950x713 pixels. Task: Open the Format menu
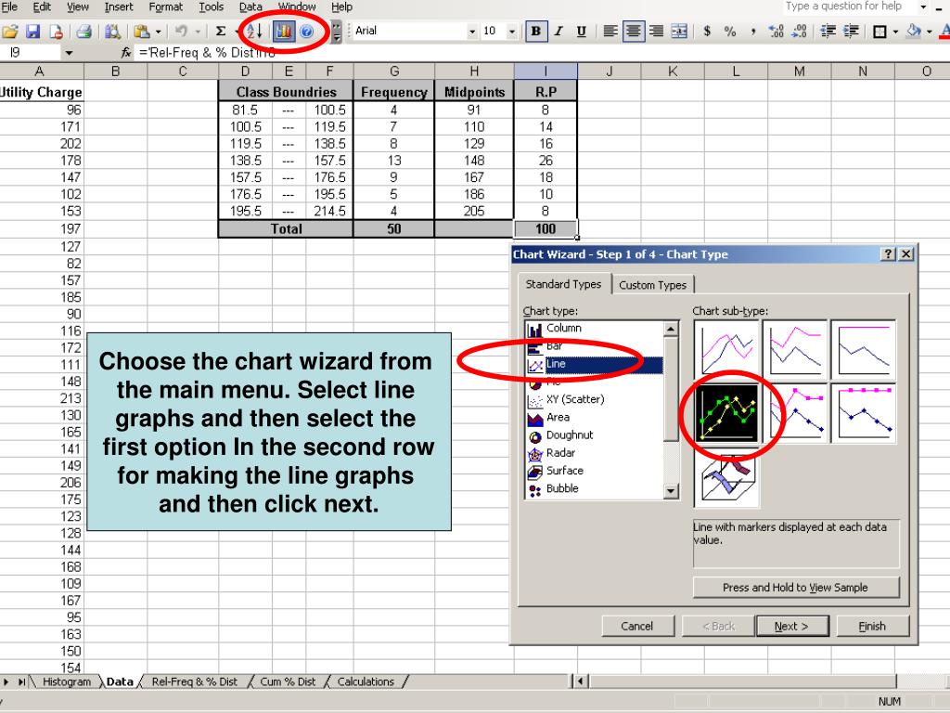click(165, 6)
